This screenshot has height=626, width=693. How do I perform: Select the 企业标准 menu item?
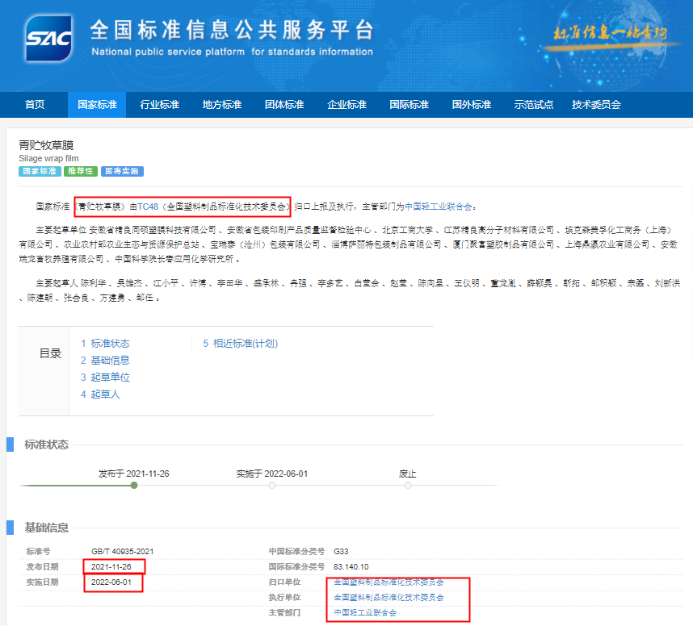tap(346, 105)
